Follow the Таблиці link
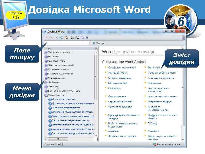The width and height of the screenshot is (205, 154). (153, 123)
